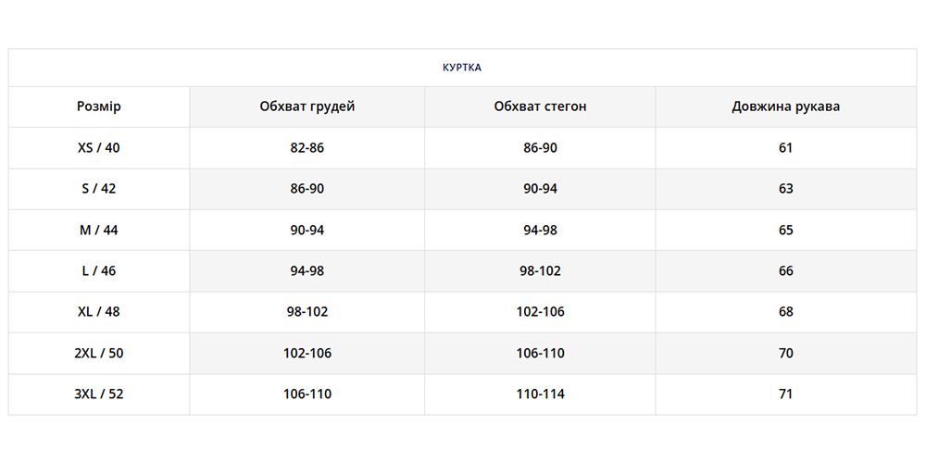Screen dimensions: 926x463
Task: Select the S / 42 size cell
Action: pyautogui.click(x=99, y=189)
